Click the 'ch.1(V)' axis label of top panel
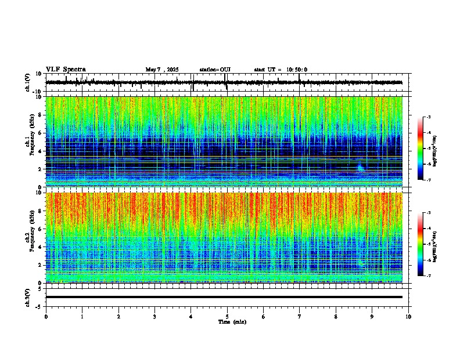The width and height of the screenshot is (460, 355). pyautogui.click(x=28, y=82)
